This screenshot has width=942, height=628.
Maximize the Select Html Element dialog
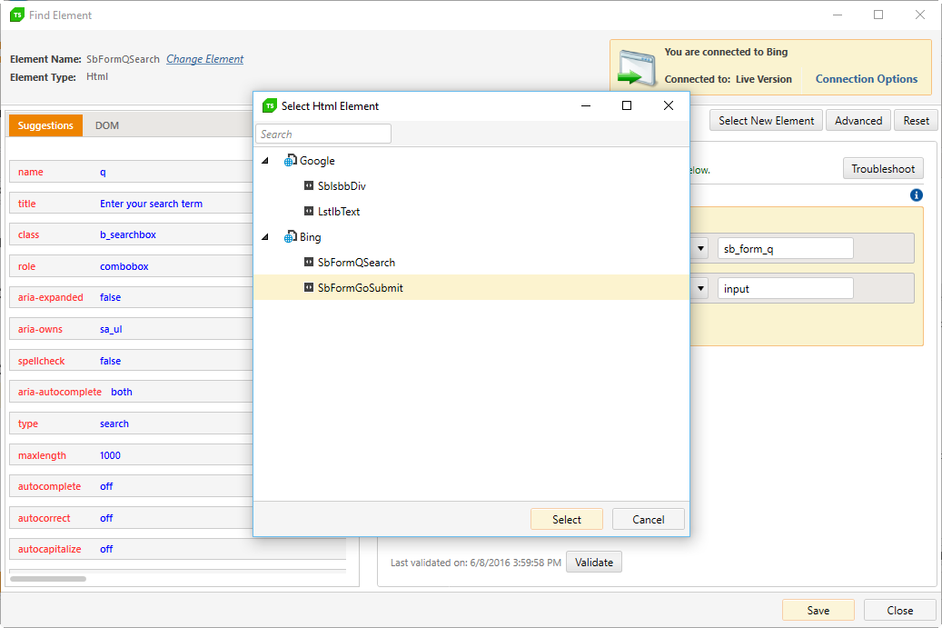pos(627,105)
